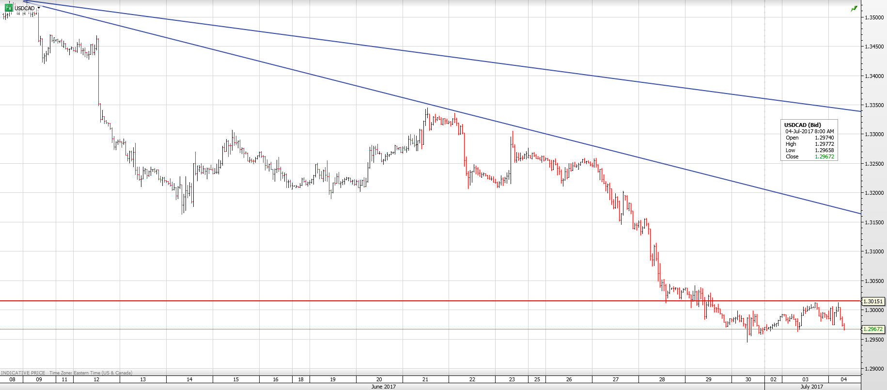
Task: Click date 28 on the time axis
Action: click(662, 380)
